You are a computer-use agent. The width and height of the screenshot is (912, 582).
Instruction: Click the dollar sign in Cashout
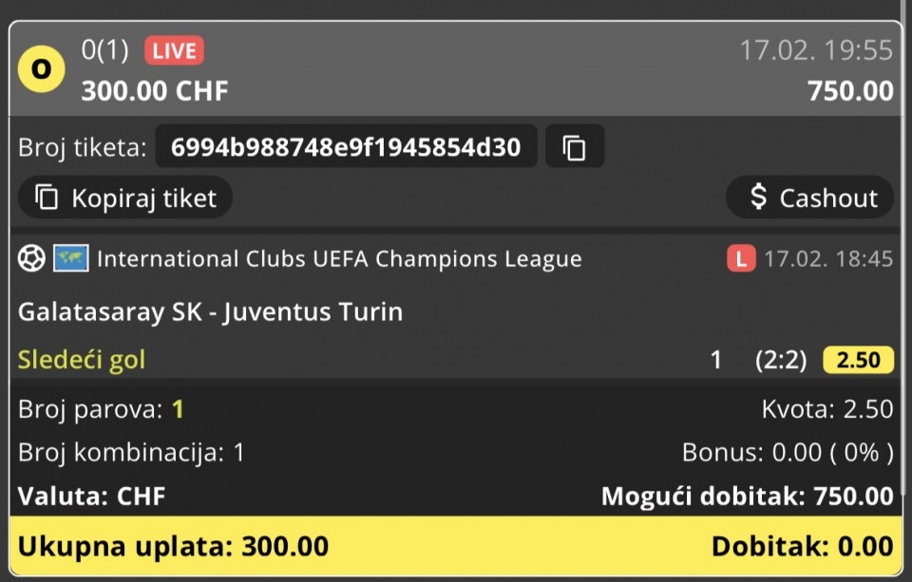[x=758, y=197]
